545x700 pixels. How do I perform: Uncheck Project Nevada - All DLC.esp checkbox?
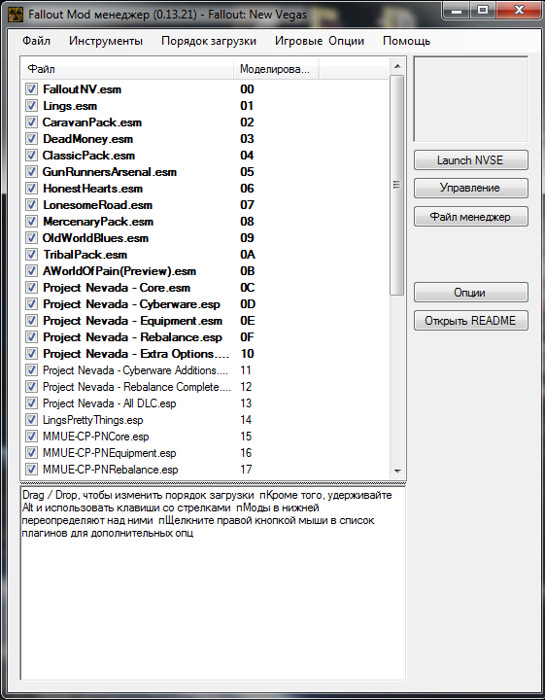coord(31,403)
